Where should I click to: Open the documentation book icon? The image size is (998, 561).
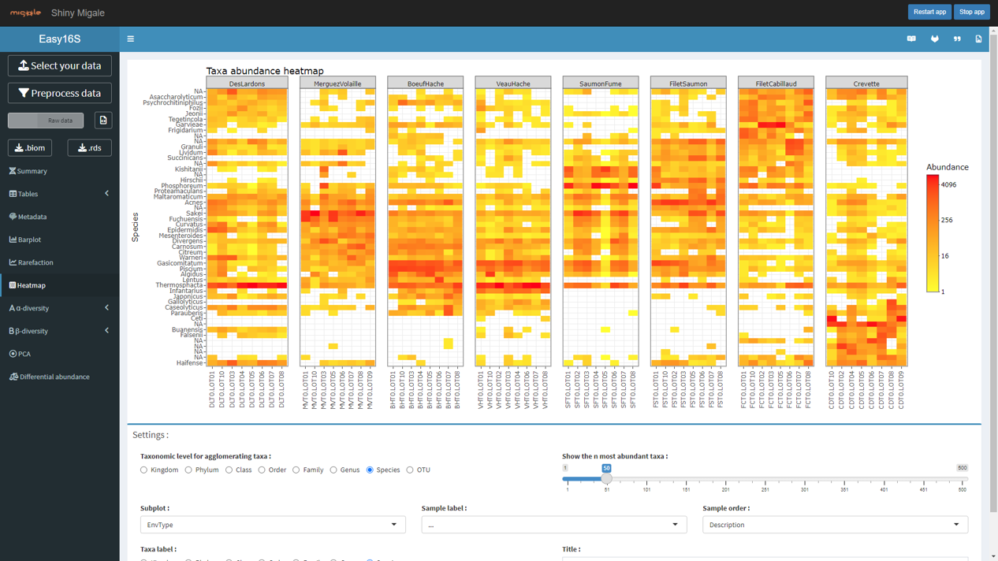click(x=911, y=39)
